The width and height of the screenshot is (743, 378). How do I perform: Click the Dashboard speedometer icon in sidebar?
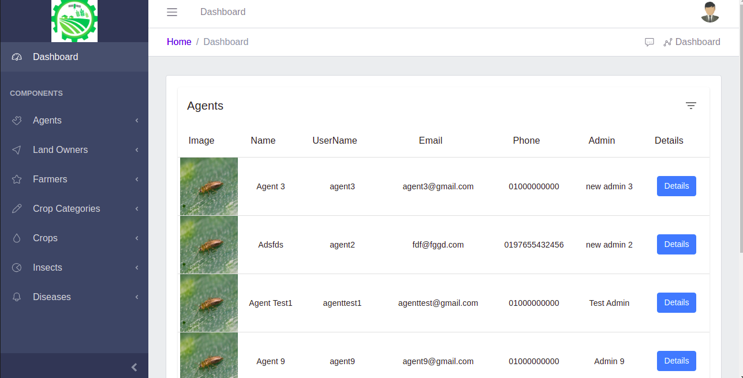pyautogui.click(x=17, y=57)
